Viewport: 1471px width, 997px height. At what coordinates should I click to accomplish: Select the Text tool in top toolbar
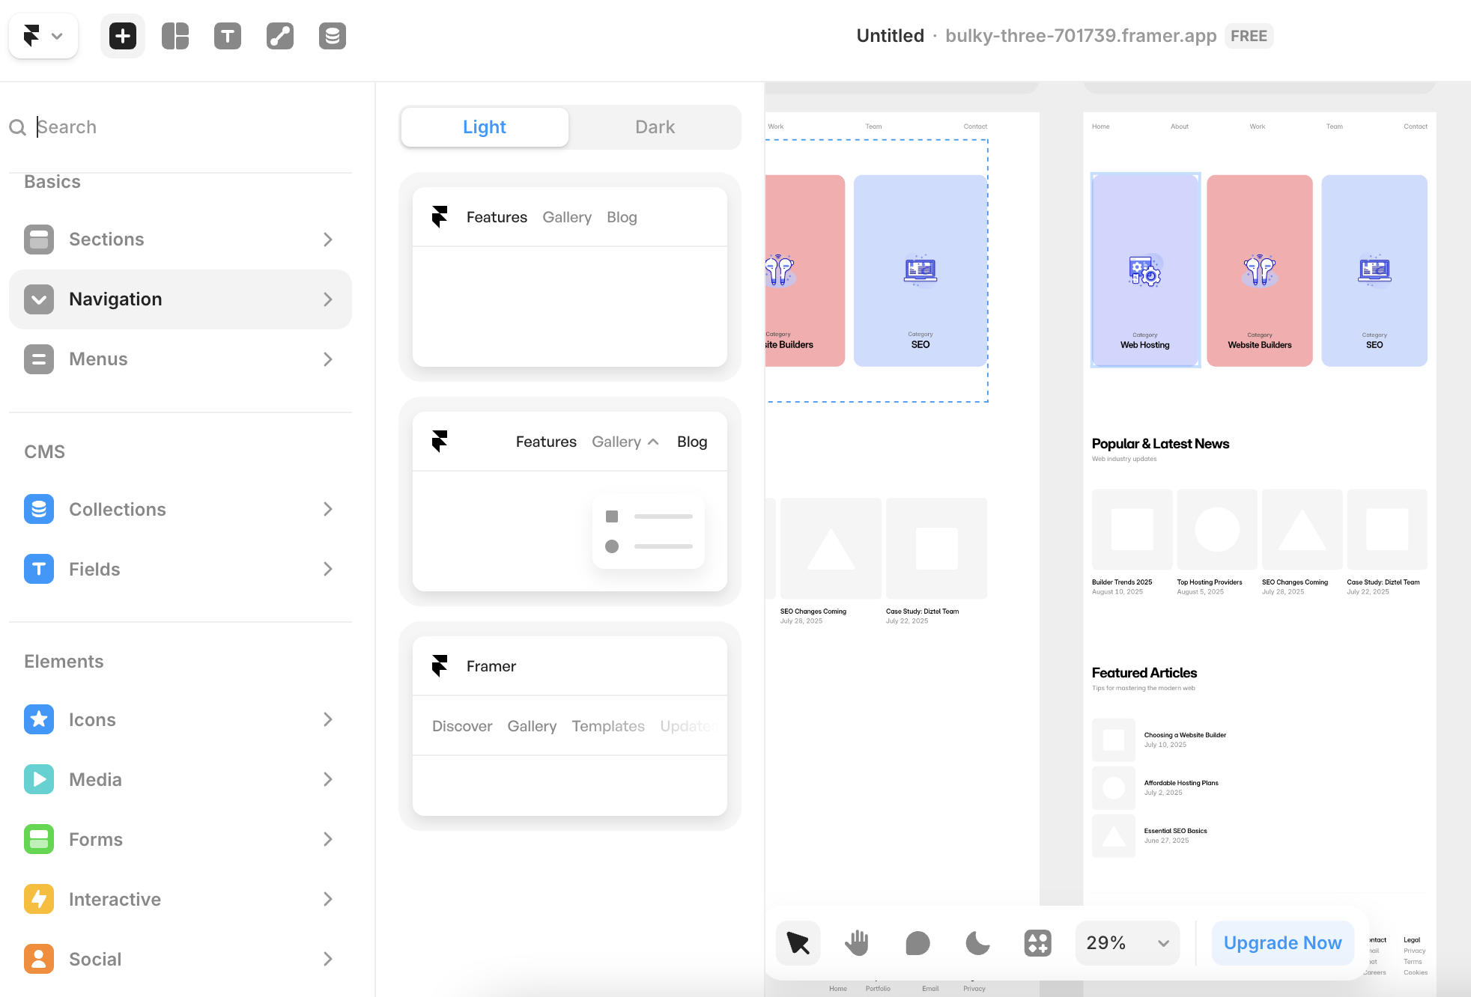point(228,36)
